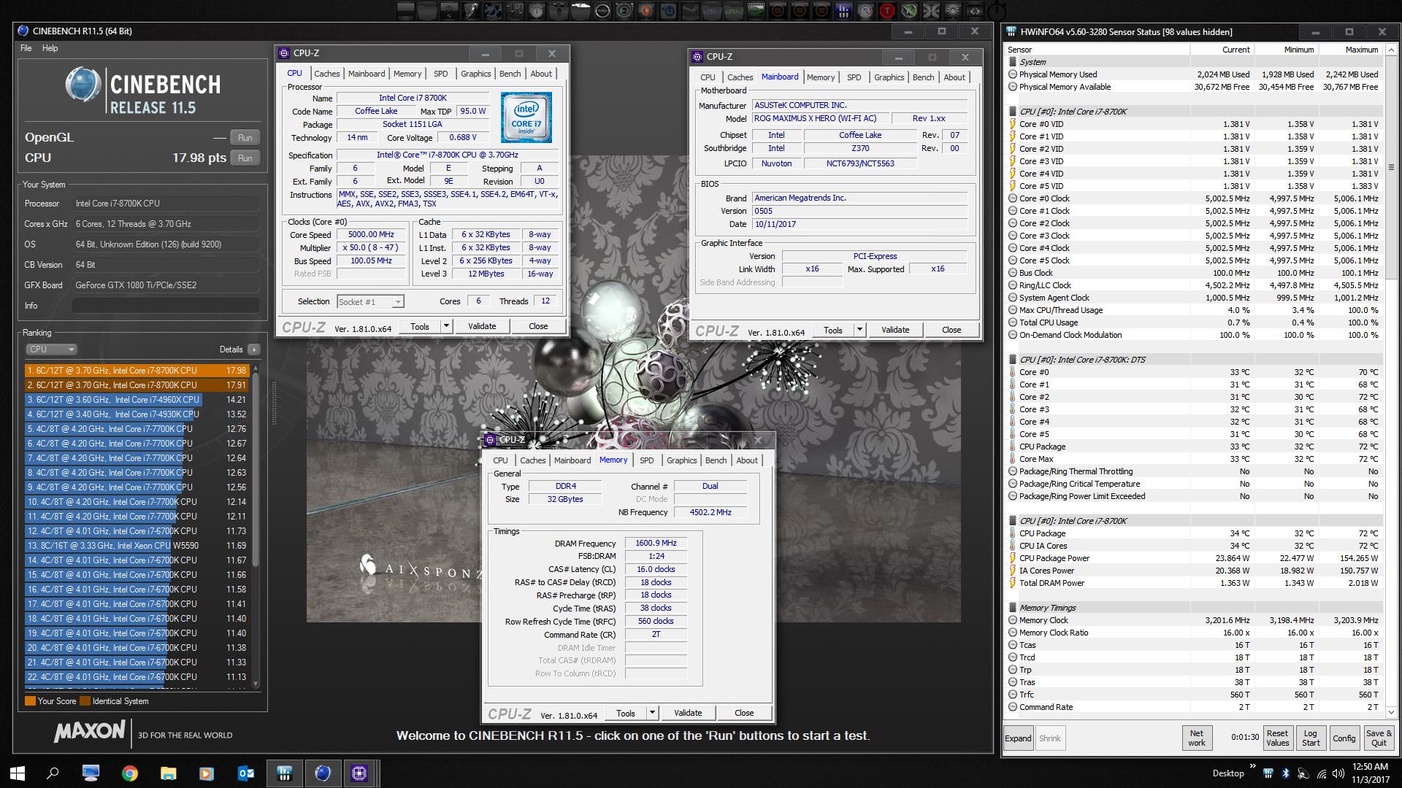Click the Network button in HWiNFO

[x=1197, y=738]
